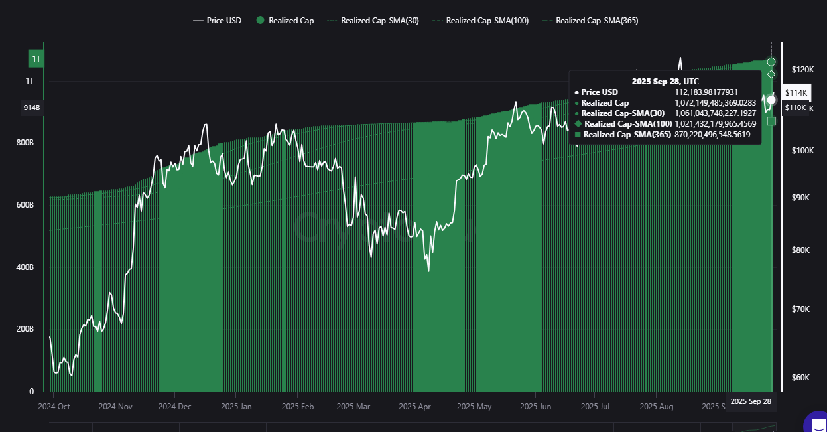The image size is (827, 432).
Task: Click the green 1T badge on left axis
Action: 36,59
